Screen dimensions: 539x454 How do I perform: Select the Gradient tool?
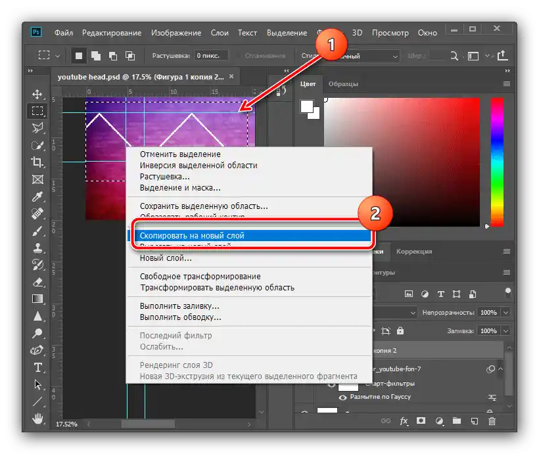(37, 299)
